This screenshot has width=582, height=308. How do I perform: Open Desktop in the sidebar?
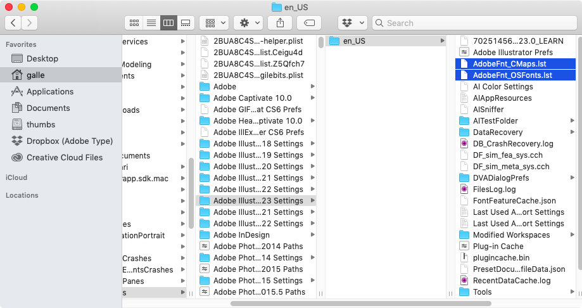click(x=61, y=59)
